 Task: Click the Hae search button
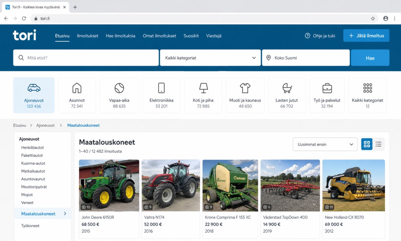(370, 58)
